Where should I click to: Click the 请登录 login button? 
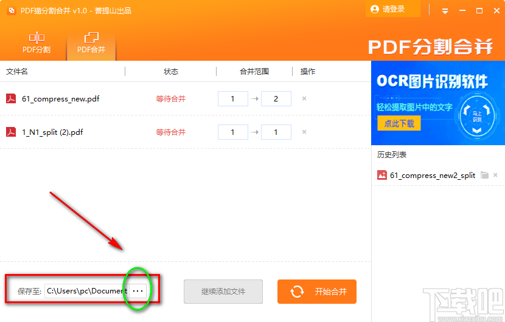(x=393, y=9)
